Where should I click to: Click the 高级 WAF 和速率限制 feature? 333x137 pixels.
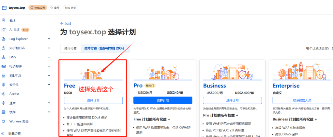click(x=290, y=128)
